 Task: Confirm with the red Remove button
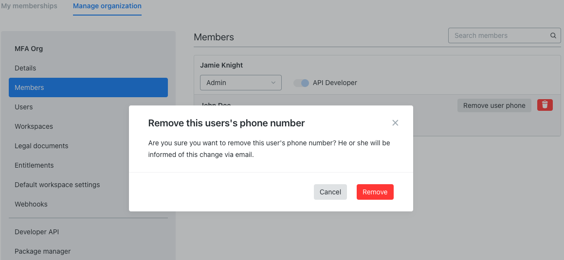[375, 192]
